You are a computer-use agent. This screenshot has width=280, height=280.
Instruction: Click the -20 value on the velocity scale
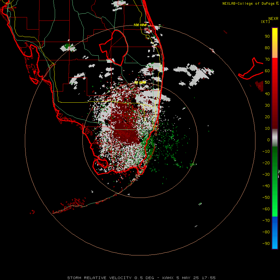click(x=266, y=163)
